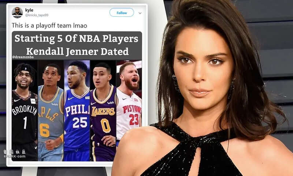Click the Nike swoosh on the Brooklyn jersey

pos(17,100)
